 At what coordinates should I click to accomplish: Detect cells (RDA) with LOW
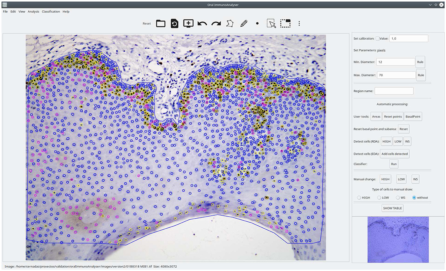pyautogui.click(x=398, y=141)
